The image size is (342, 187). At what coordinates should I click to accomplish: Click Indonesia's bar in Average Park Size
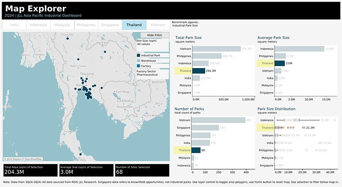click(x=299, y=49)
